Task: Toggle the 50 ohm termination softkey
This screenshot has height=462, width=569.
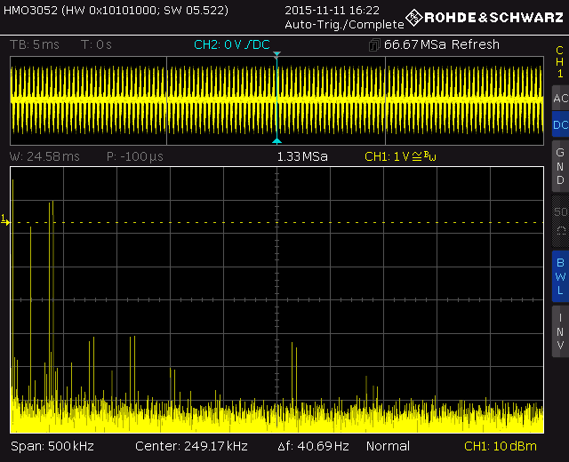Action: 559,220
